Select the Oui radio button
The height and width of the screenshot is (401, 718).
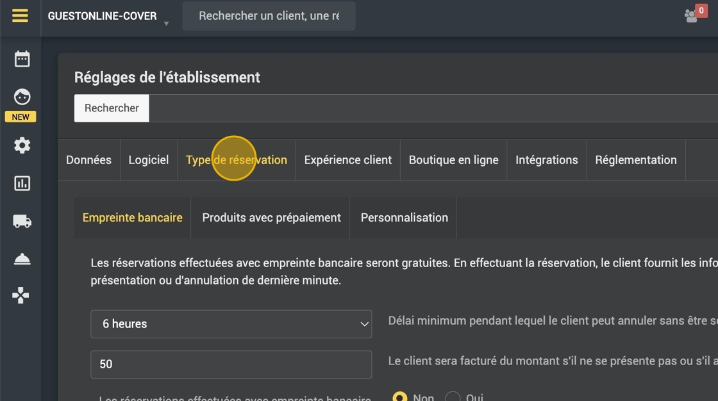(453, 397)
